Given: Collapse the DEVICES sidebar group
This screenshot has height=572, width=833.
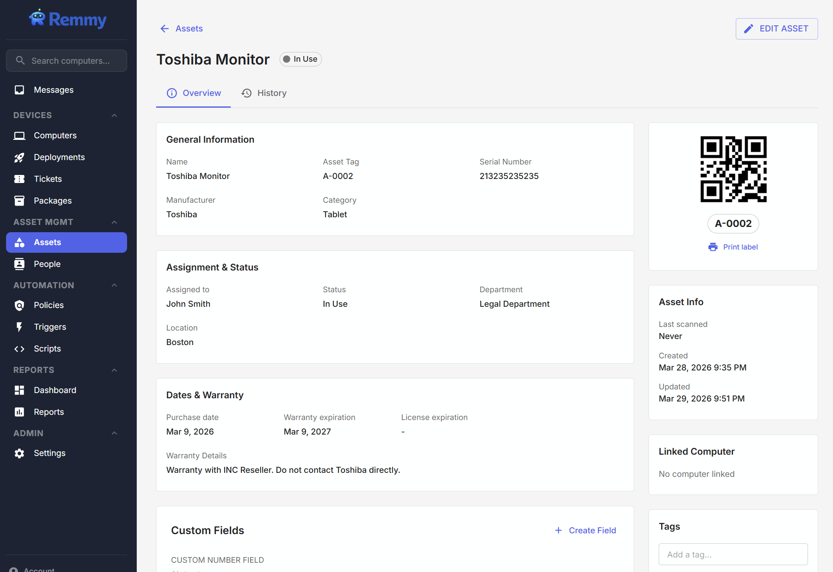Looking at the screenshot, I should pos(114,115).
